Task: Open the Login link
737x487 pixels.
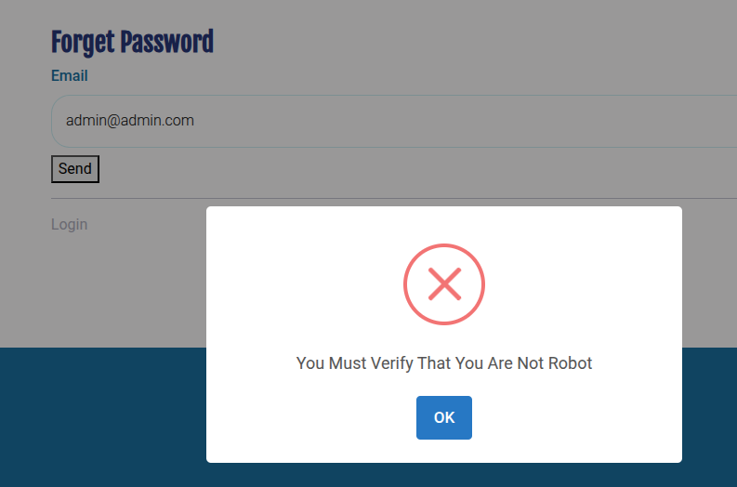Action: coord(69,224)
